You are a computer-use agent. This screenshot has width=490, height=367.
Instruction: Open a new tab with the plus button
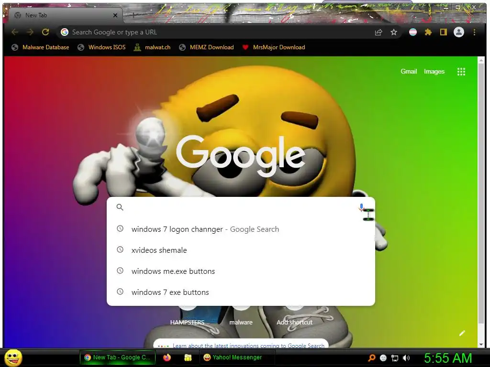point(133,15)
